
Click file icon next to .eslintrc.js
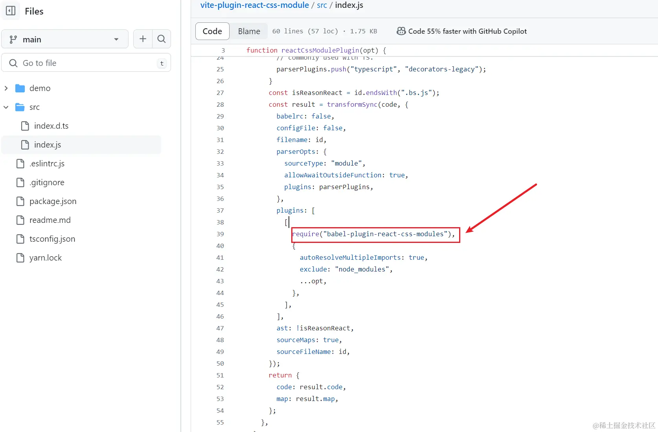20,164
